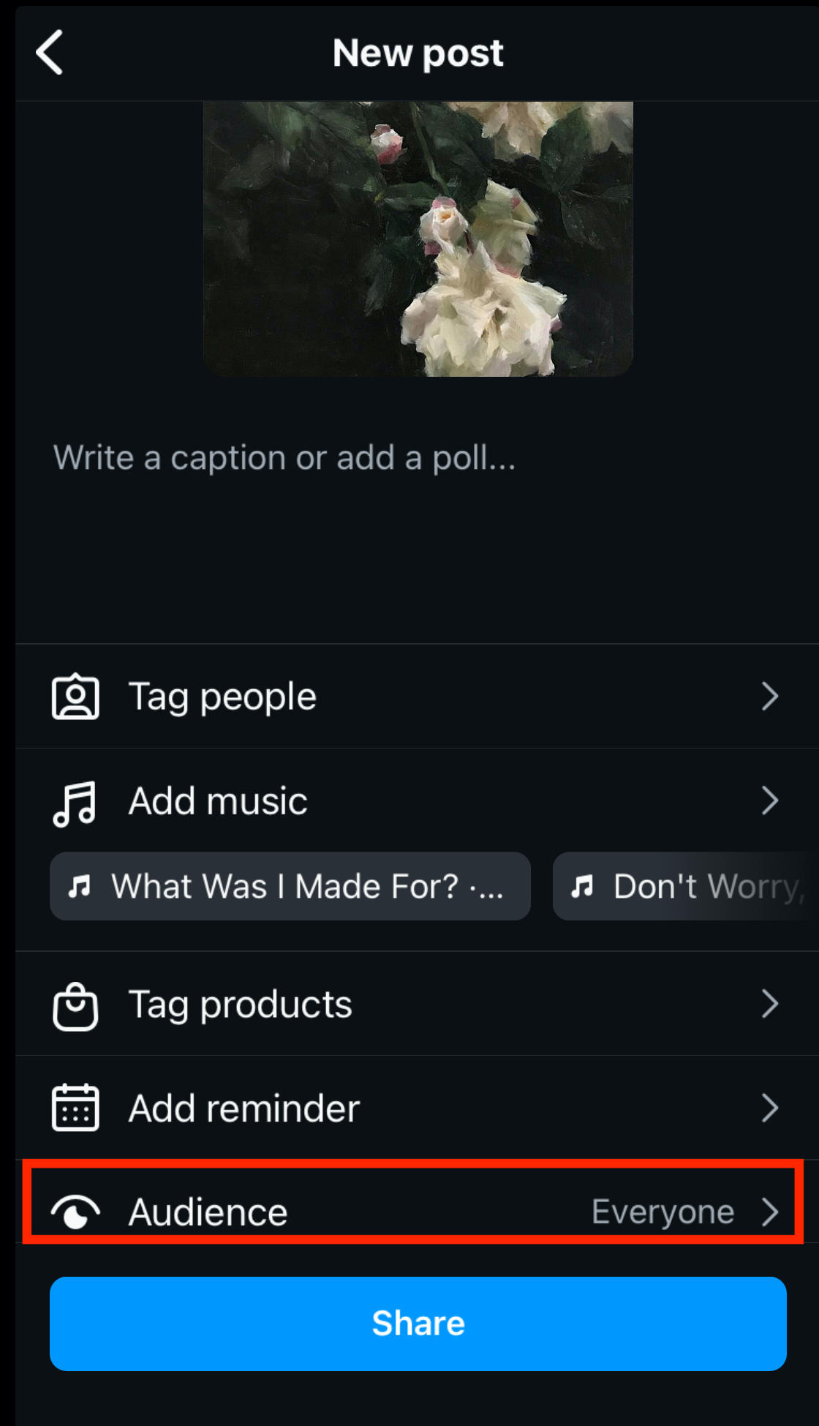This screenshot has width=819, height=1426.
Task: Click the Audience eye icon
Action: pos(76,1211)
